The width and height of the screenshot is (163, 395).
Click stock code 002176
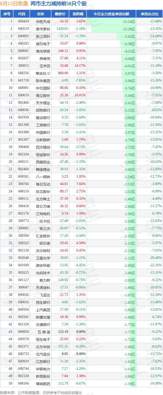tap(23, 214)
